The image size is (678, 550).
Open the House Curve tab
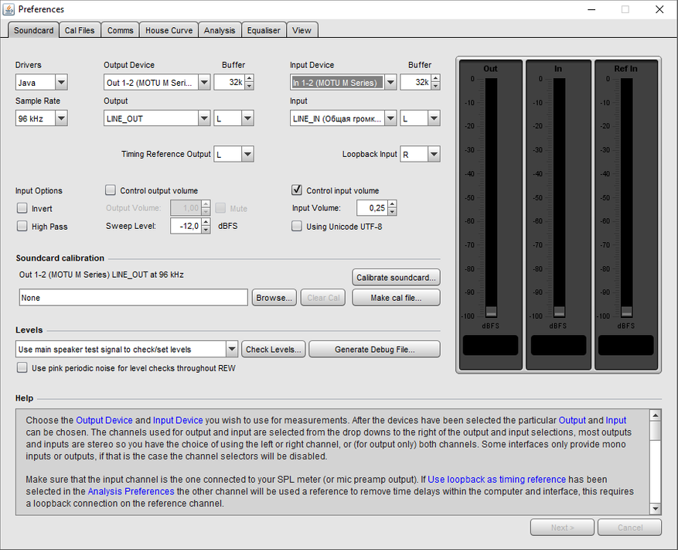click(169, 30)
